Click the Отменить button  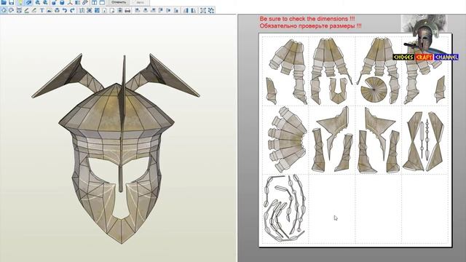pos(119,2)
